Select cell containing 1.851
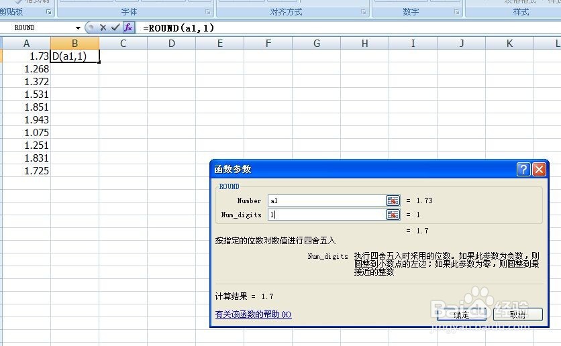This screenshot has width=561, height=346. click(26, 107)
